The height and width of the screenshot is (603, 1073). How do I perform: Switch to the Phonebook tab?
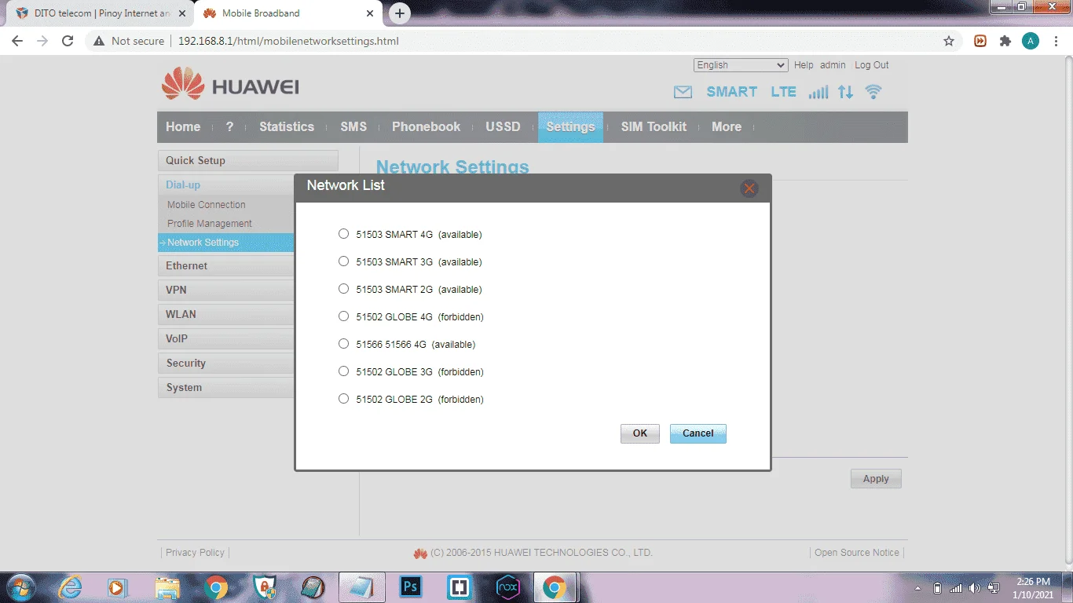tap(427, 127)
